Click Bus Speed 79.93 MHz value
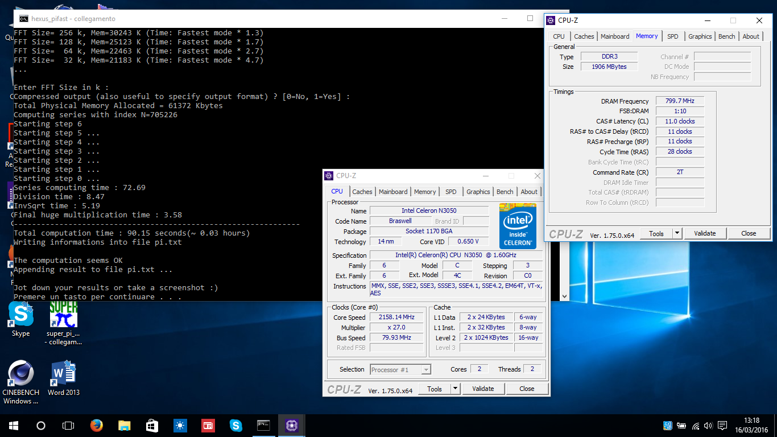Screen dimensions: 777x437 tap(397, 338)
